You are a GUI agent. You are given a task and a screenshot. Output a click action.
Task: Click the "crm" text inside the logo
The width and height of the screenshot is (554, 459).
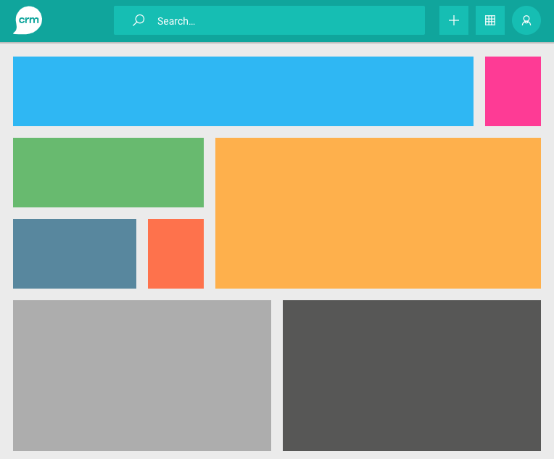click(28, 19)
